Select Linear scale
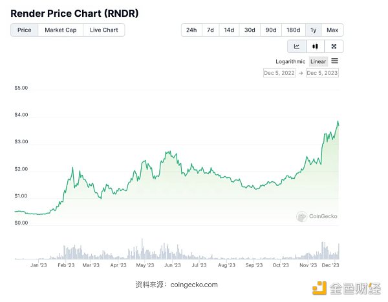The image size is (388, 302). pos(318,62)
